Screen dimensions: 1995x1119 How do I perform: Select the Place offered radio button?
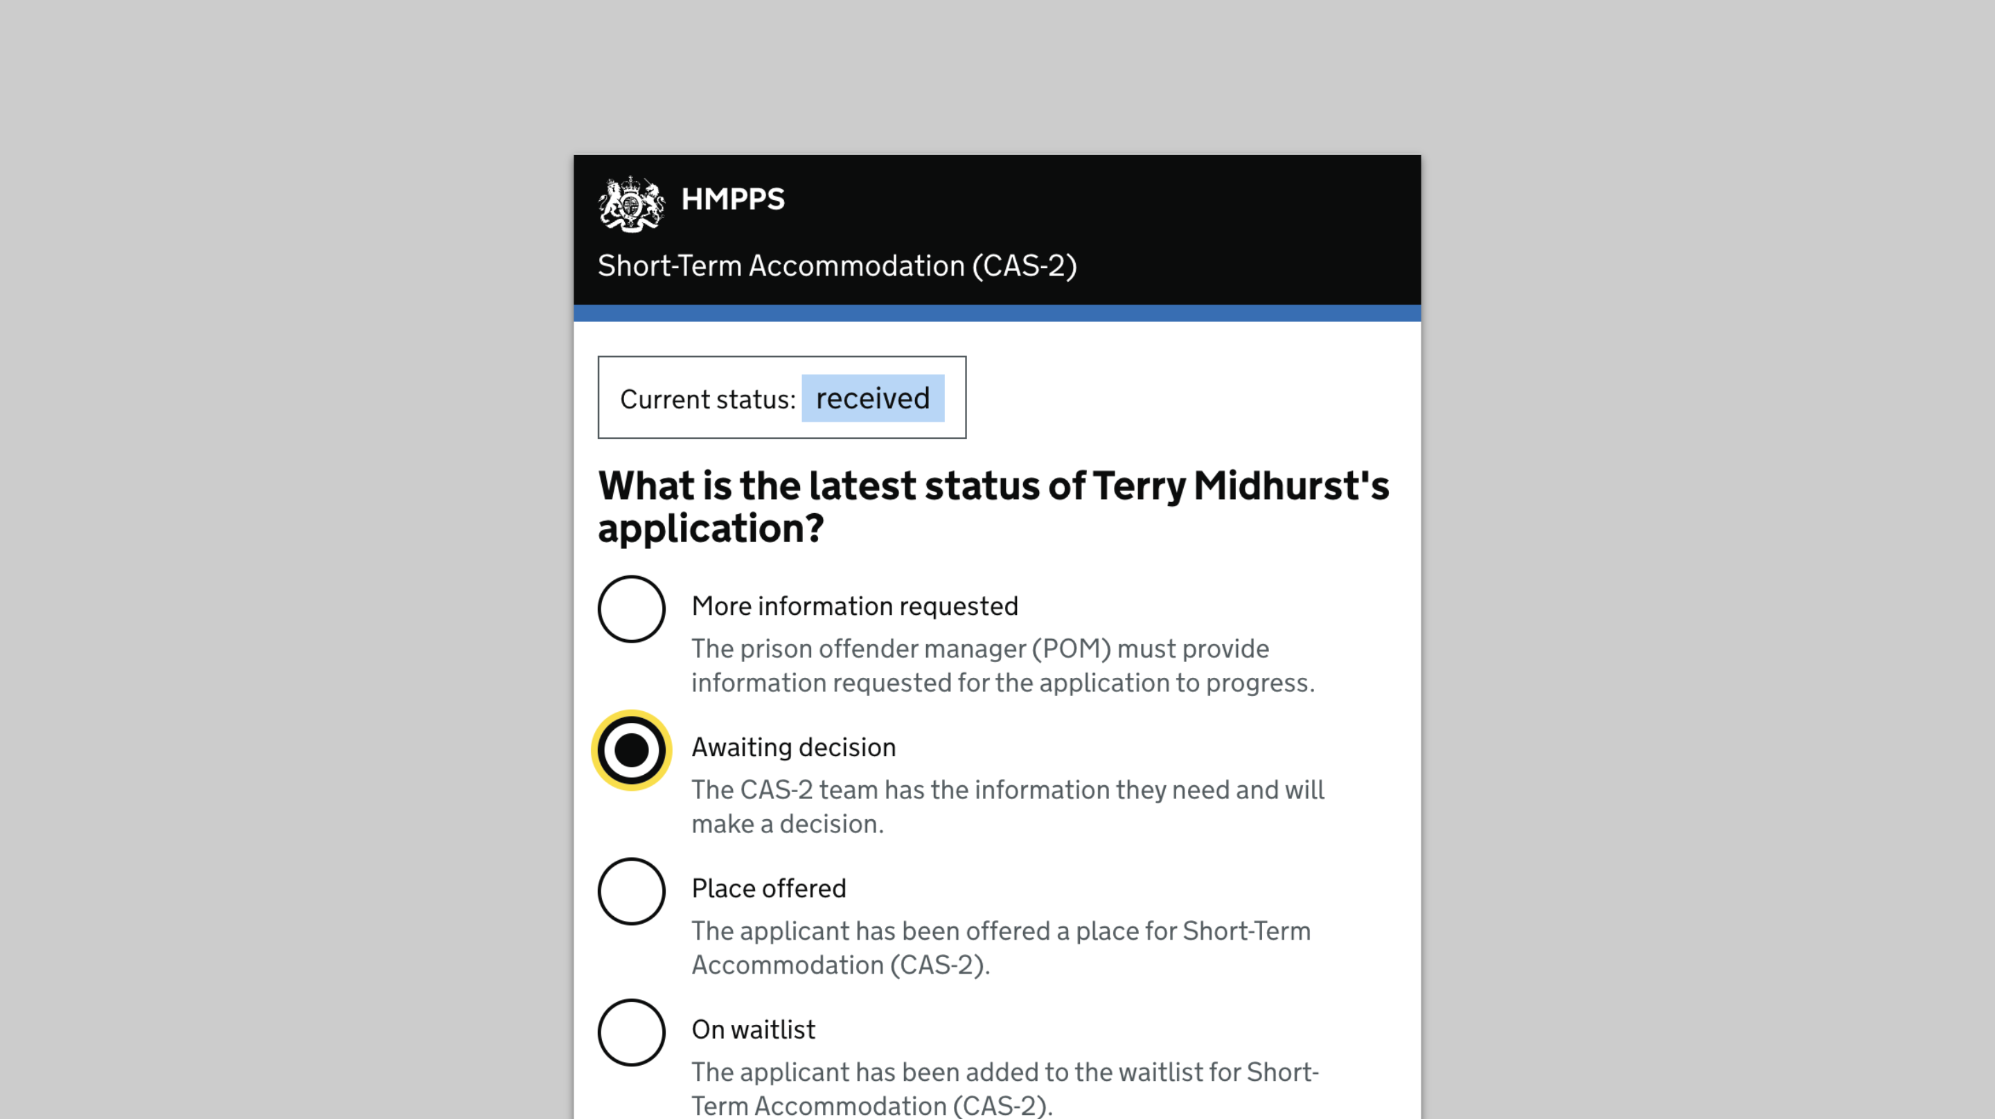631,891
